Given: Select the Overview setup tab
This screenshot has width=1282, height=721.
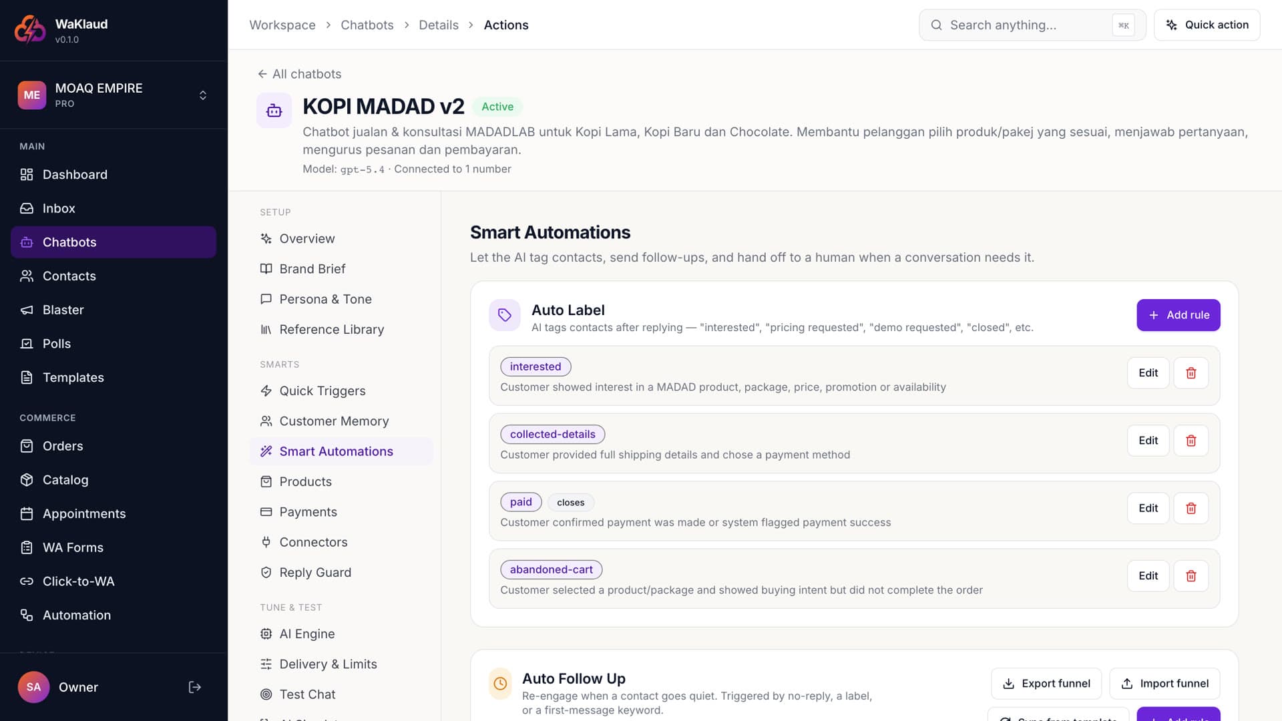Looking at the screenshot, I should 341,238.
